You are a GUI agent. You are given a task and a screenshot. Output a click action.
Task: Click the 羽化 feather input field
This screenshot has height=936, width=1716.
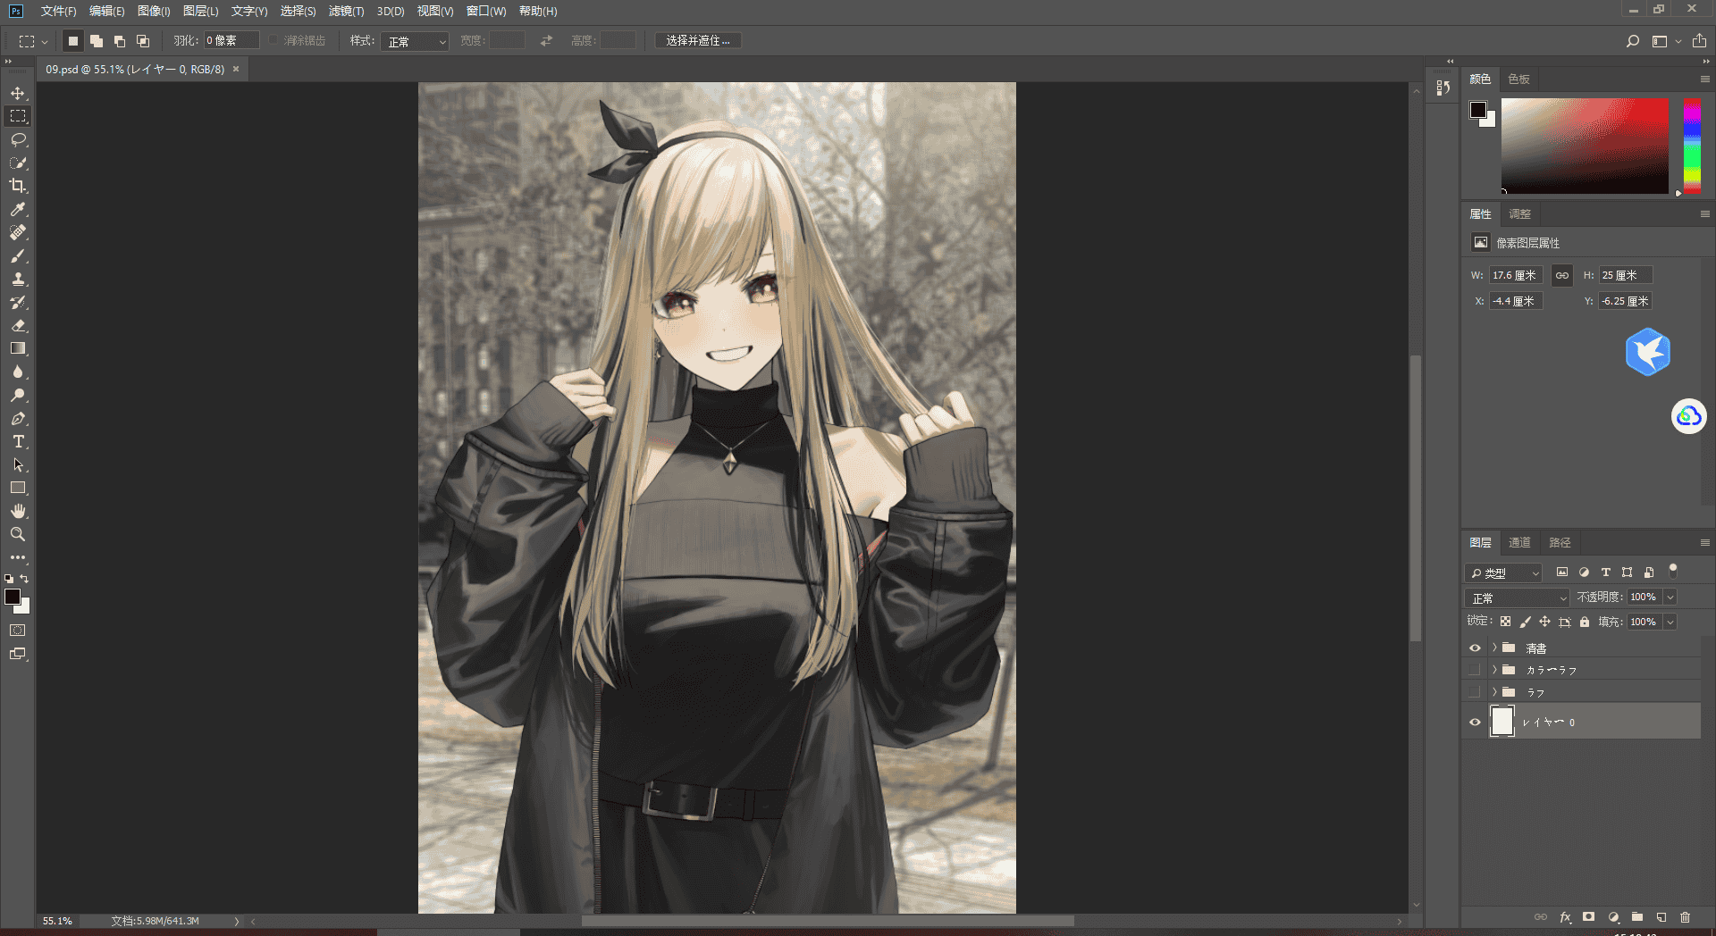[x=231, y=40]
